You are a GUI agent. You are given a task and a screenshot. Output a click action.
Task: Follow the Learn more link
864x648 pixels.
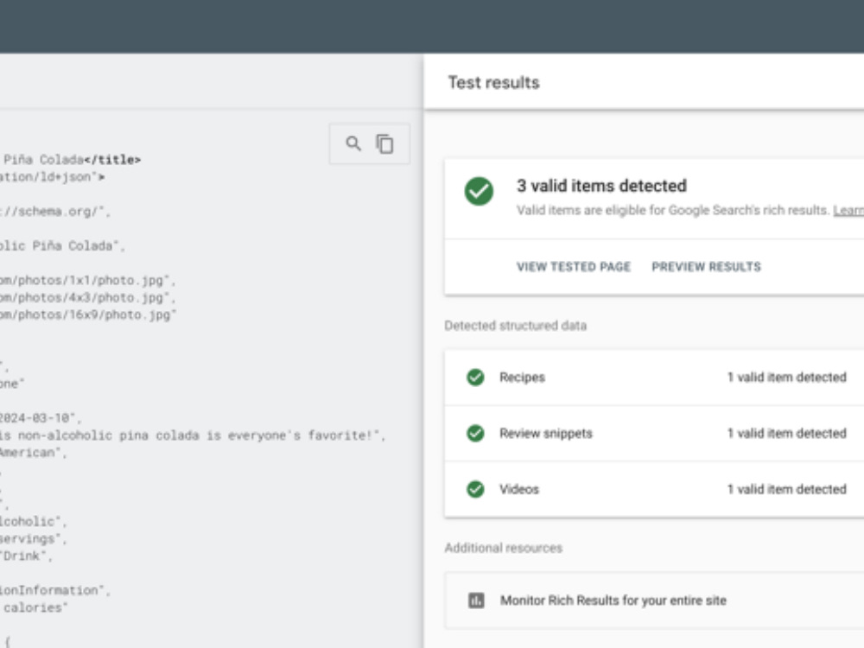tap(848, 211)
